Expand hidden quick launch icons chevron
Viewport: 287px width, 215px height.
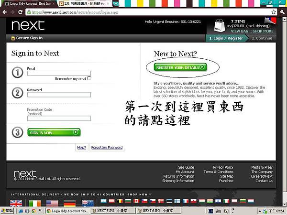[x=40, y=210]
